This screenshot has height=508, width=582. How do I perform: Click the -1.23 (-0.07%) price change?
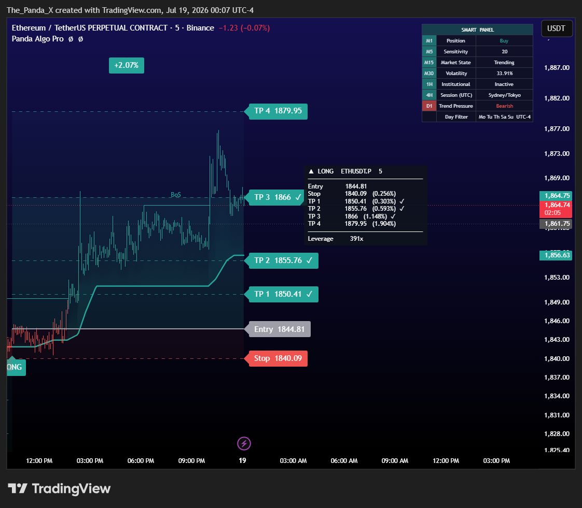pyautogui.click(x=244, y=28)
